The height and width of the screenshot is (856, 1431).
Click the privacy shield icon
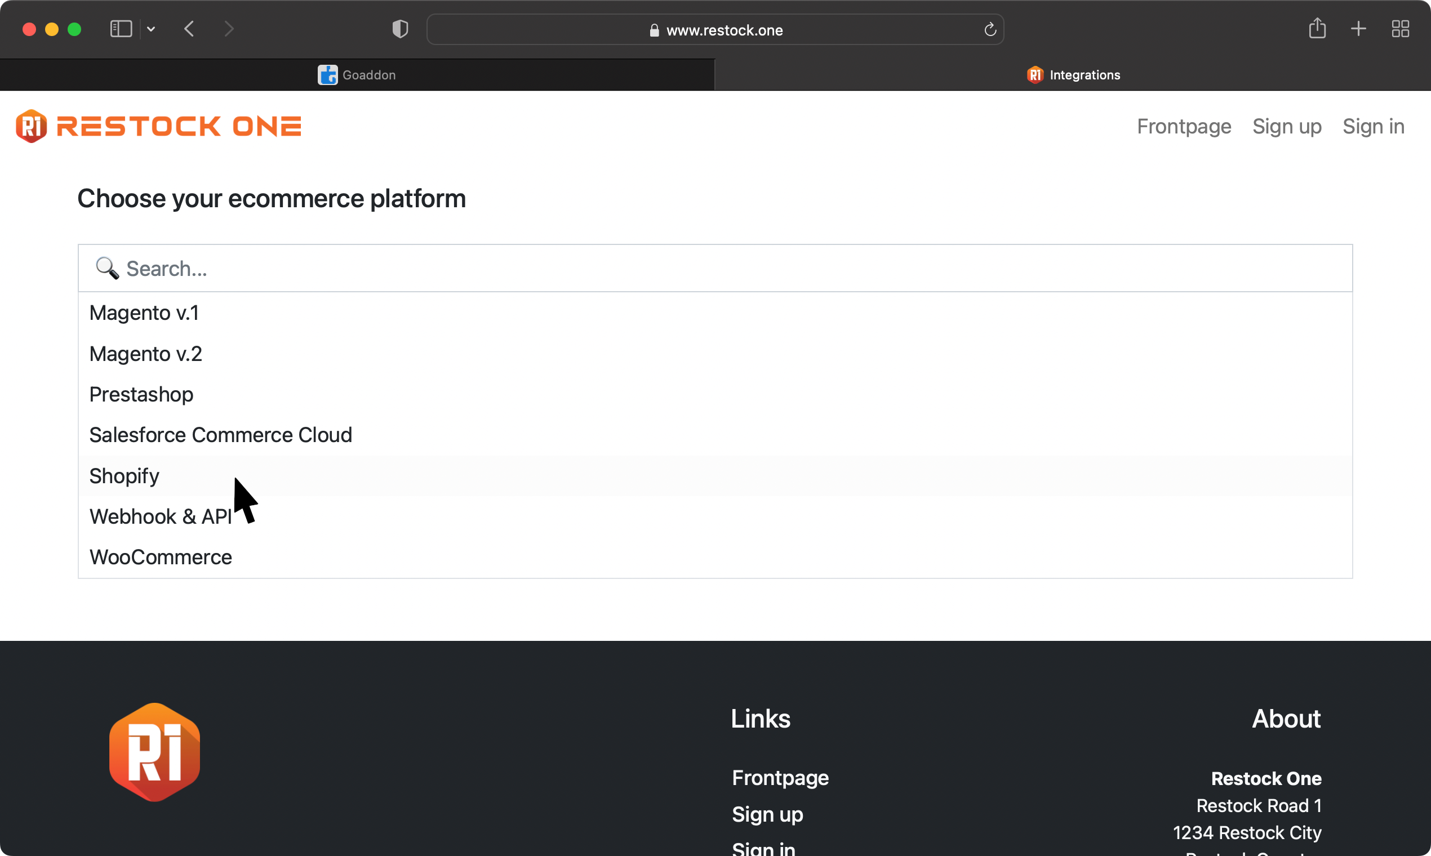point(400,29)
